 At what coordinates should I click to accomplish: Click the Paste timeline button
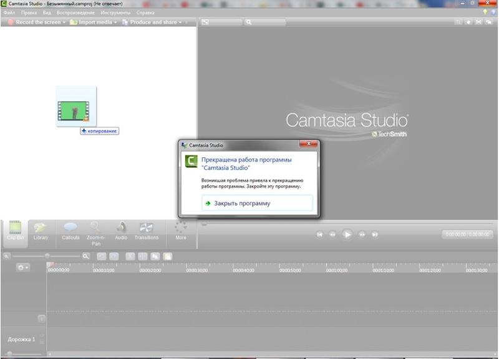pos(168,257)
